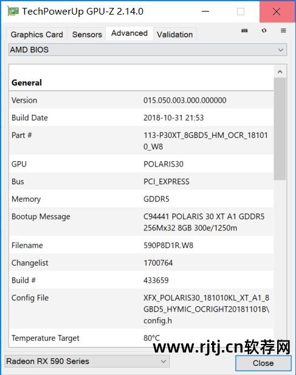
Task: Take a screenshot with the camera icon
Action: (x=244, y=30)
